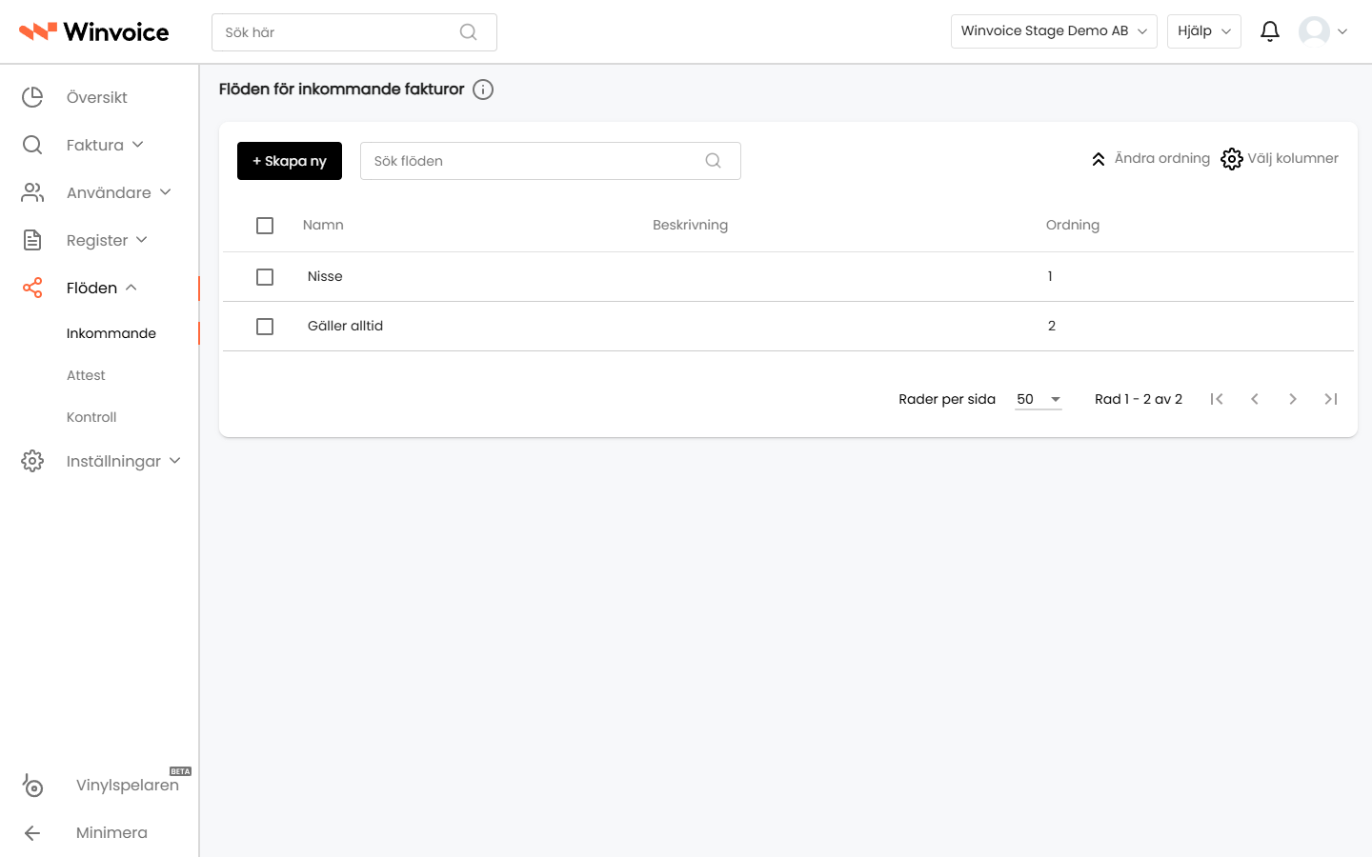Go to the previous page of rows

click(1255, 399)
